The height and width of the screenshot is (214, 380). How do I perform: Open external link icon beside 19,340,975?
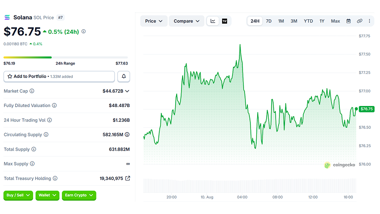[x=128, y=178]
